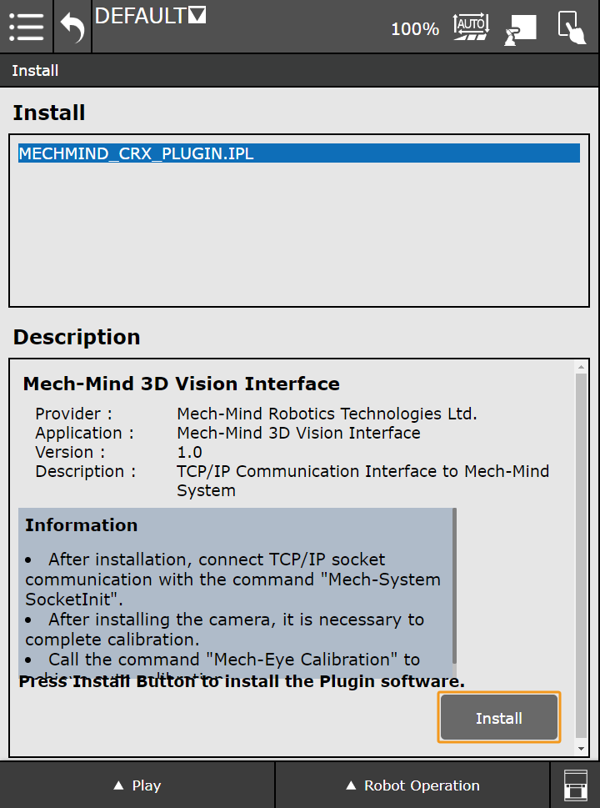Click the touch hand icon
The image size is (600, 808).
click(x=571, y=27)
